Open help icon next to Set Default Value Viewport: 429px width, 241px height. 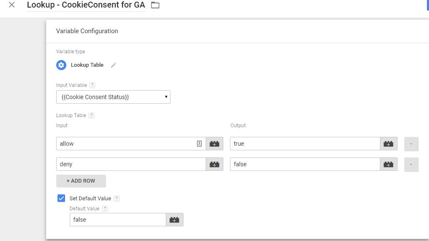coord(117,199)
